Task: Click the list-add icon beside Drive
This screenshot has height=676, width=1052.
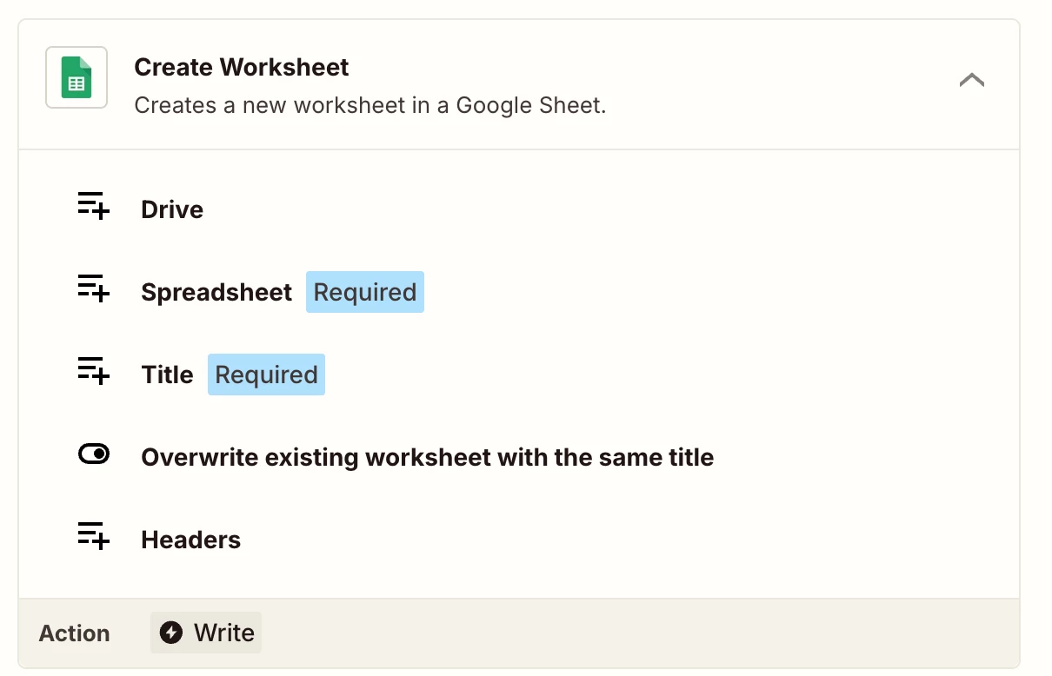Action: click(93, 206)
